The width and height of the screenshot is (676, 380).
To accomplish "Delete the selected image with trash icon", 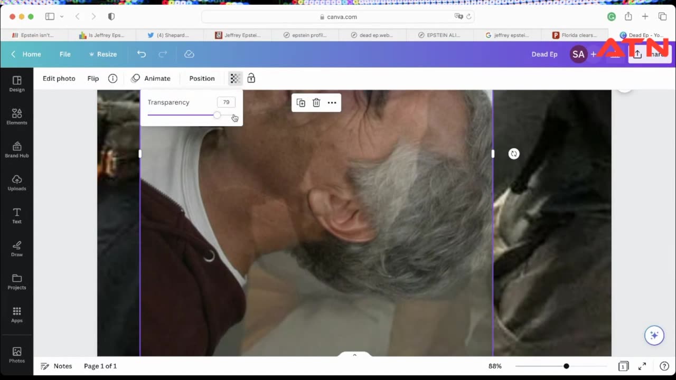I will click(316, 103).
